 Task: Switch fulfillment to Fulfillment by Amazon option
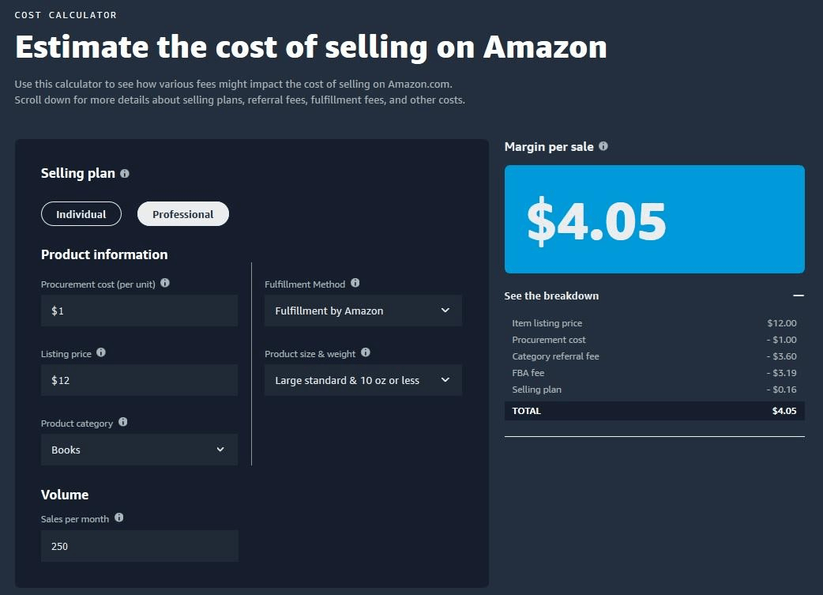tap(363, 310)
